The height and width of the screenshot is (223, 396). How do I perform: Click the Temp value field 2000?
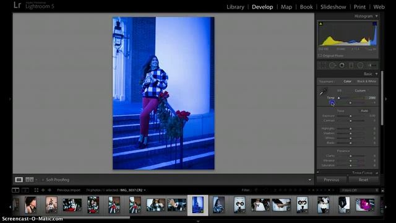click(x=372, y=98)
